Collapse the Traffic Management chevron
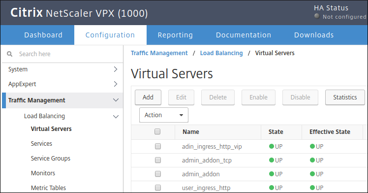Screen dimensions: 368x193 coord(116,100)
